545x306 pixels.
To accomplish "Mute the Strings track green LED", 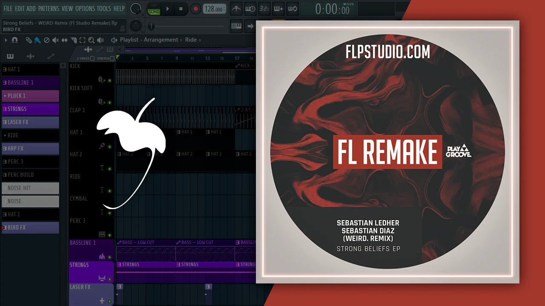I will coord(109,279).
